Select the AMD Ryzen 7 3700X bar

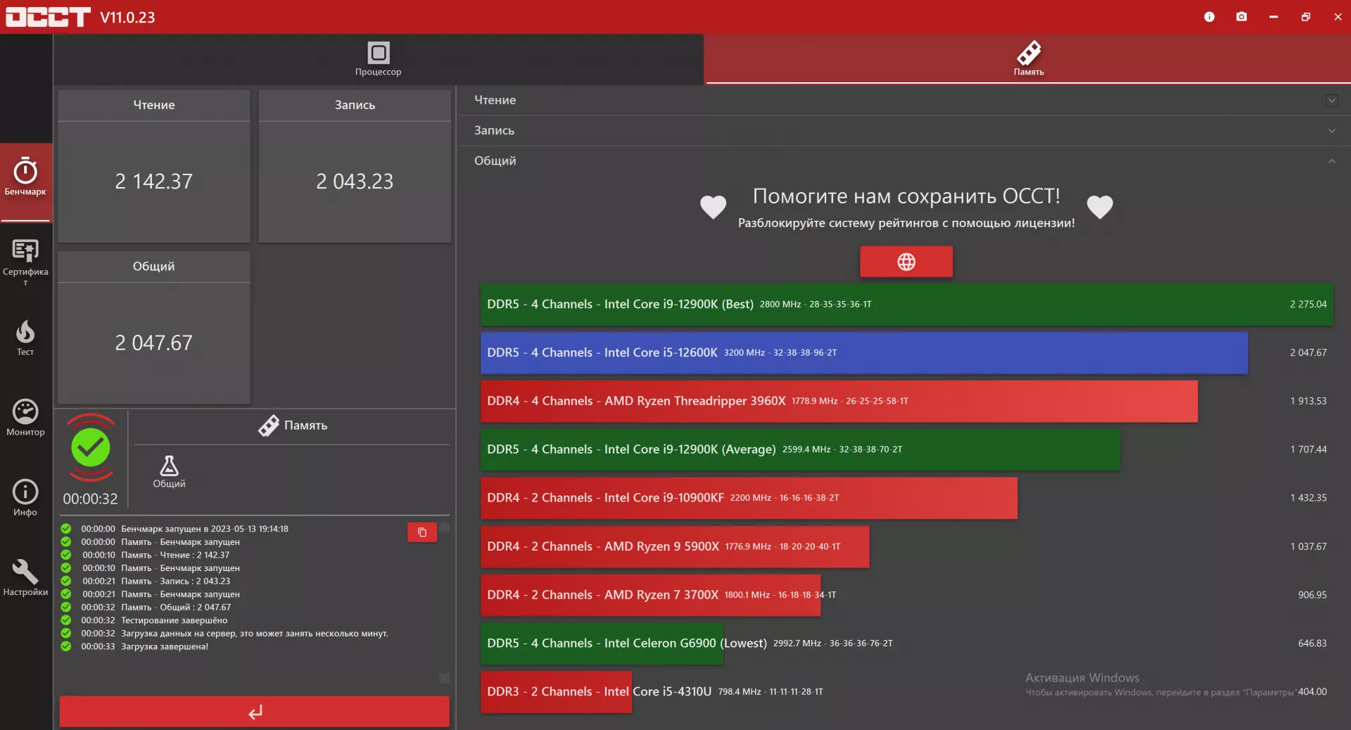650,595
